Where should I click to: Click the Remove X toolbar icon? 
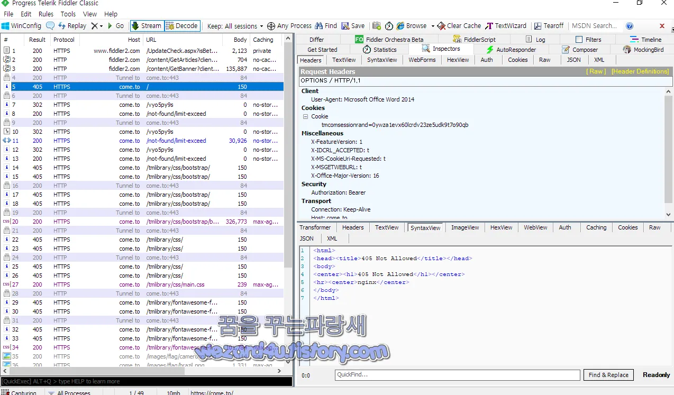tap(94, 25)
